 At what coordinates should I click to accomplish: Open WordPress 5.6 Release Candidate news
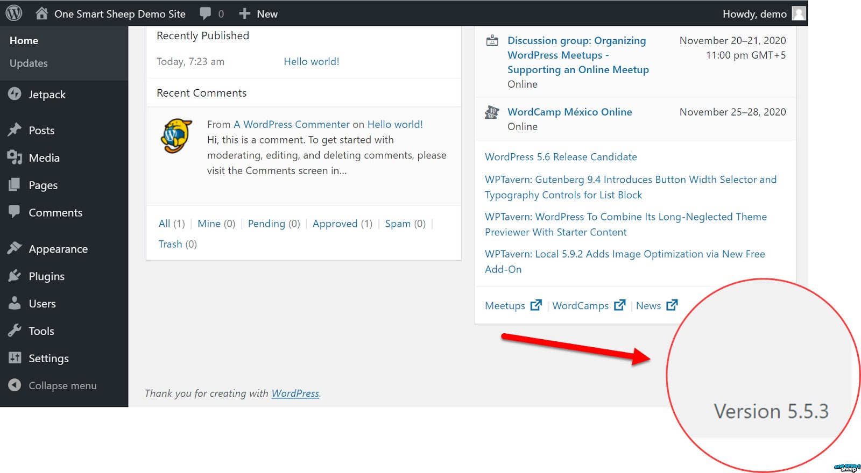(x=561, y=156)
